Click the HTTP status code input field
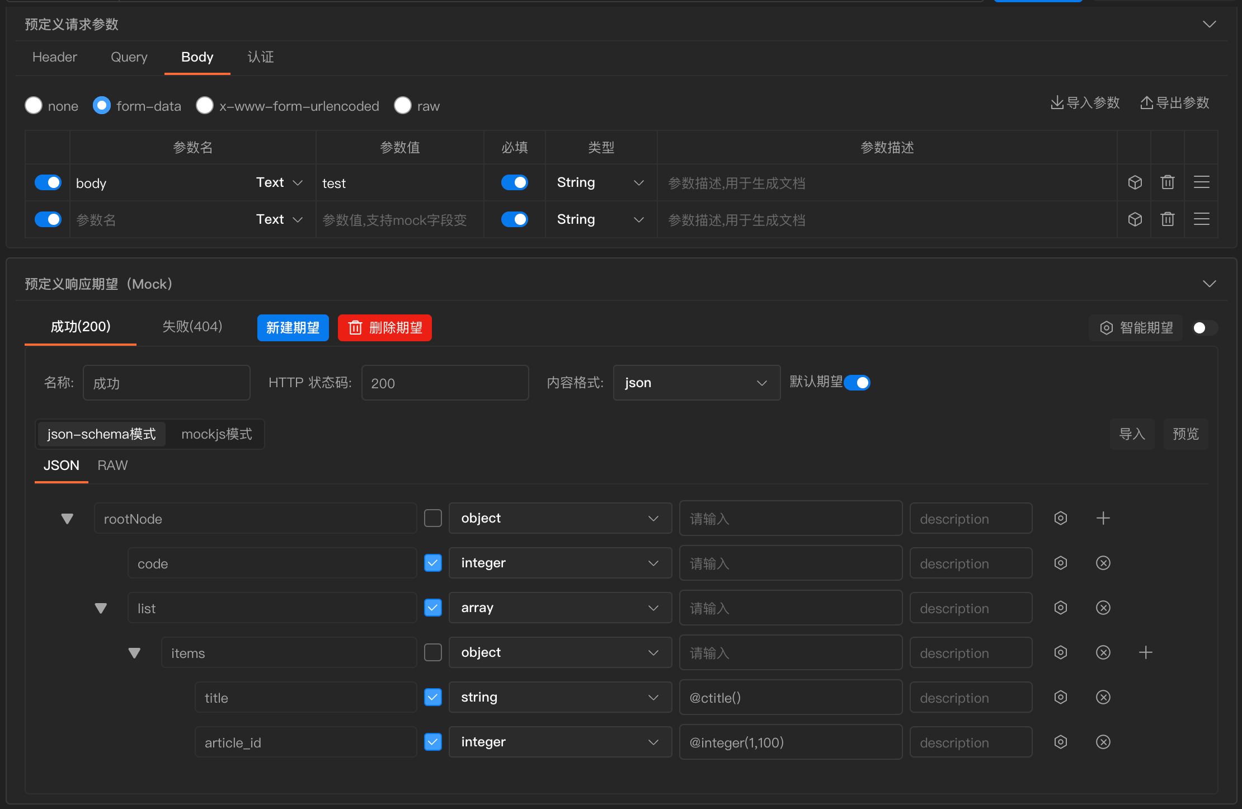Screen dimensions: 1242x809 click(445, 383)
